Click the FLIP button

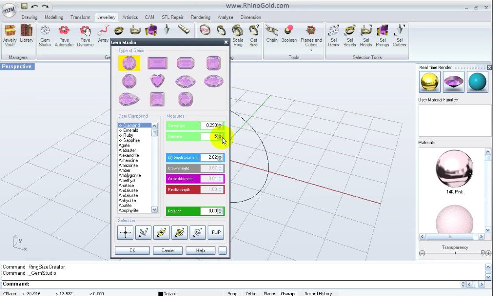(216, 232)
